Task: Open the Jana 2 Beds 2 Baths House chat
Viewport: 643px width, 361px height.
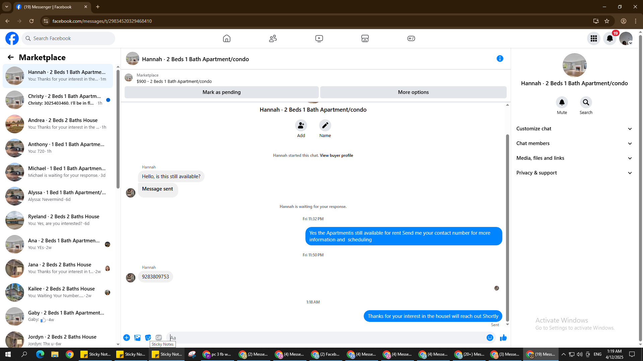Action: (x=58, y=268)
